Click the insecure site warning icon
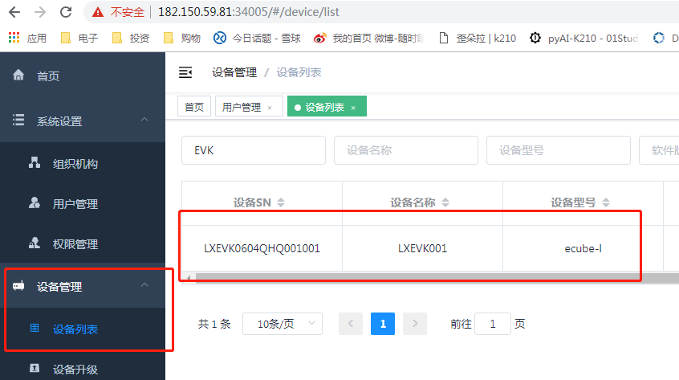 pyautogui.click(x=98, y=12)
